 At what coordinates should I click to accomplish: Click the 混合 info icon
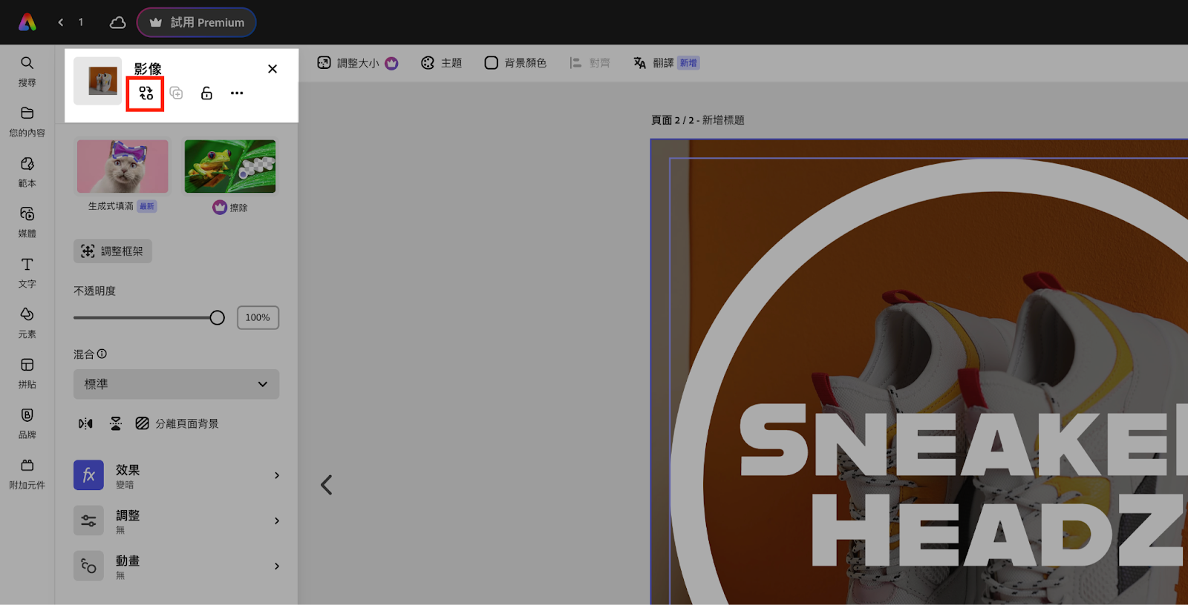(102, 354)
